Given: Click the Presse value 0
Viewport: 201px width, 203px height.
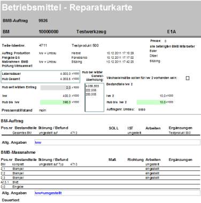Looking at the screenshot, I should 165,41.
